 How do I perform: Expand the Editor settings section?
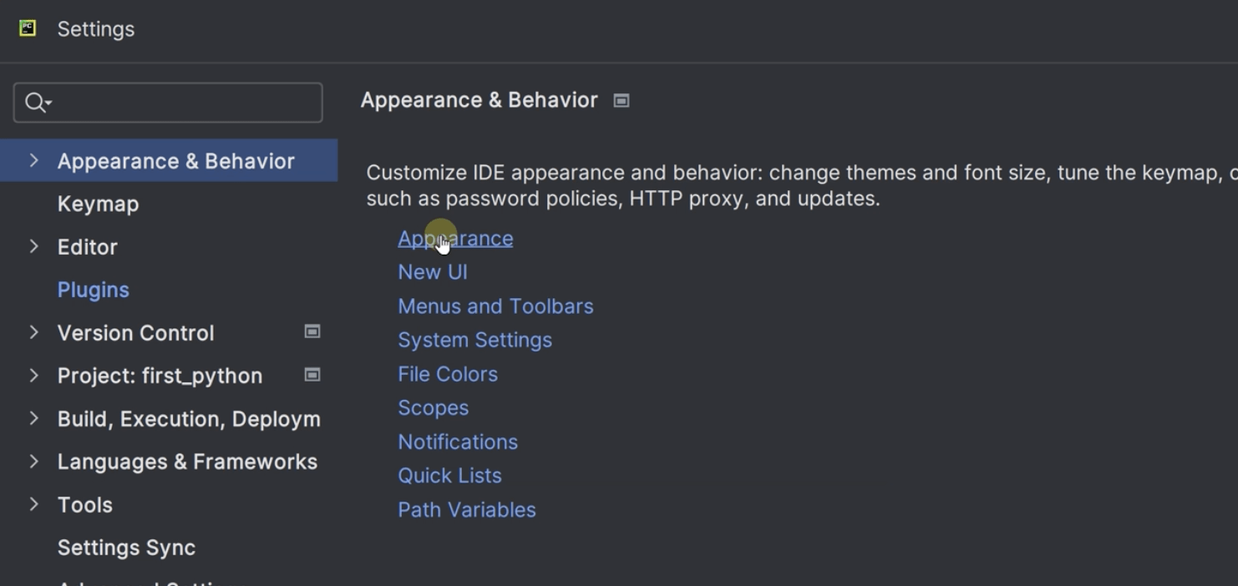pyautogui.click(x=33, y=246)
